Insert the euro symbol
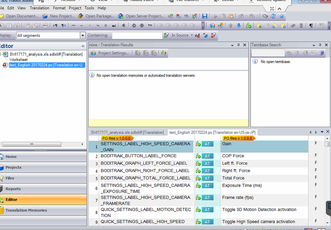Screen dimensions: 331x230 pos(124,26)
